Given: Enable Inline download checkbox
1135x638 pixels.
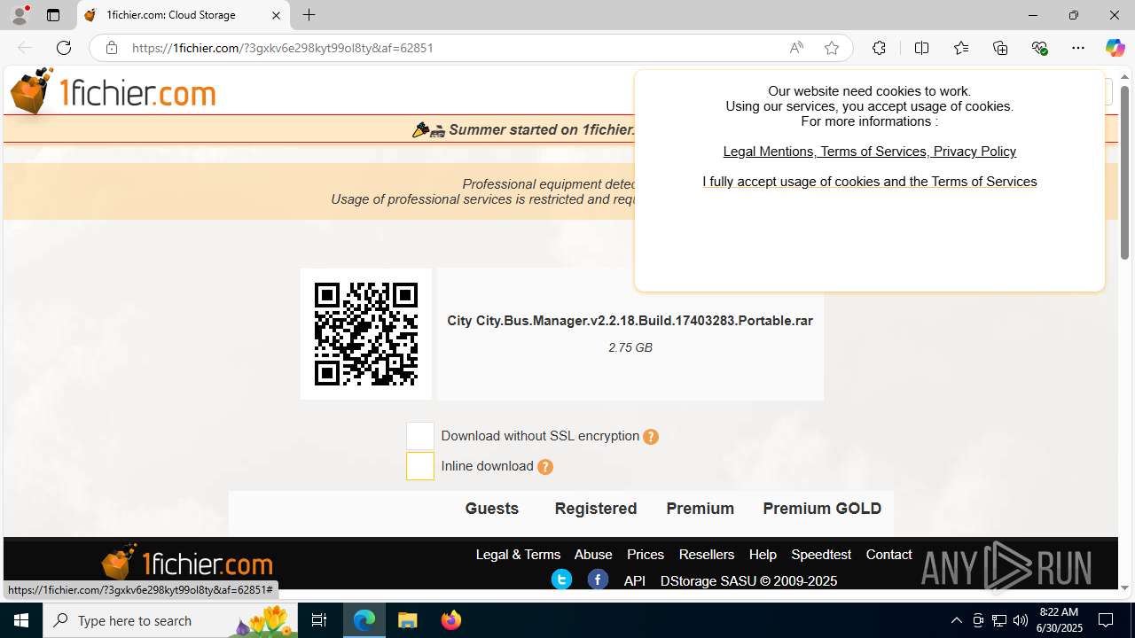Looking at the screenshot, I should 420,466.
